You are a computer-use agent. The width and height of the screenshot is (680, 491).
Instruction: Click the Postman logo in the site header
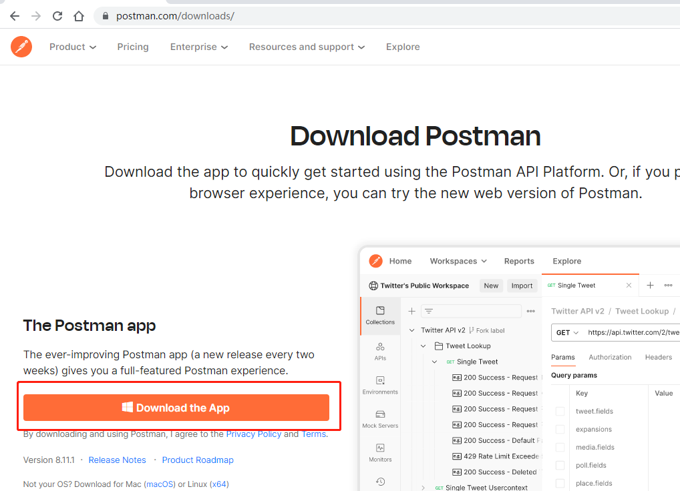[21, 47]
